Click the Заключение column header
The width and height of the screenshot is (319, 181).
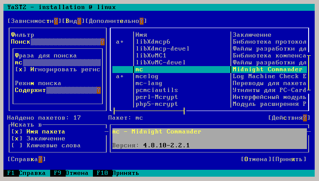pos(252,35)
